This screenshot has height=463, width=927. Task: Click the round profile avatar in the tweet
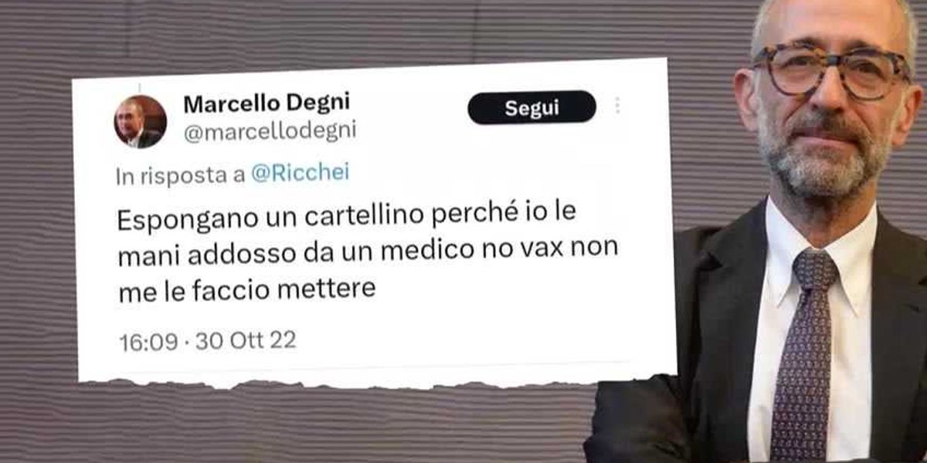pos(141,122)
